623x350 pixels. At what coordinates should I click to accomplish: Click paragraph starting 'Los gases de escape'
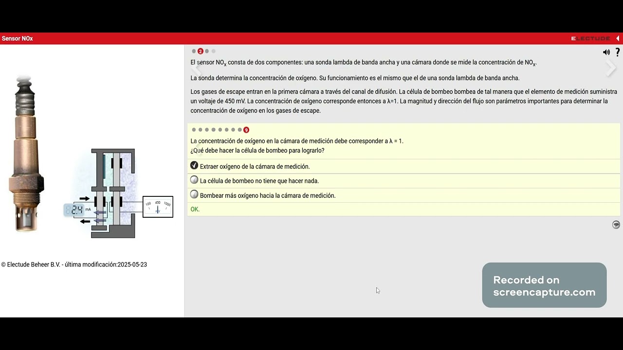pos(404,101)
